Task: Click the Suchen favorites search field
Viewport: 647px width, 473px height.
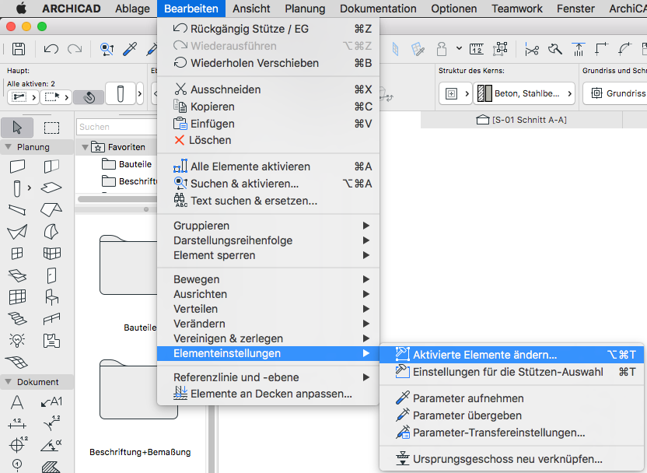Action: coord(117,127)
